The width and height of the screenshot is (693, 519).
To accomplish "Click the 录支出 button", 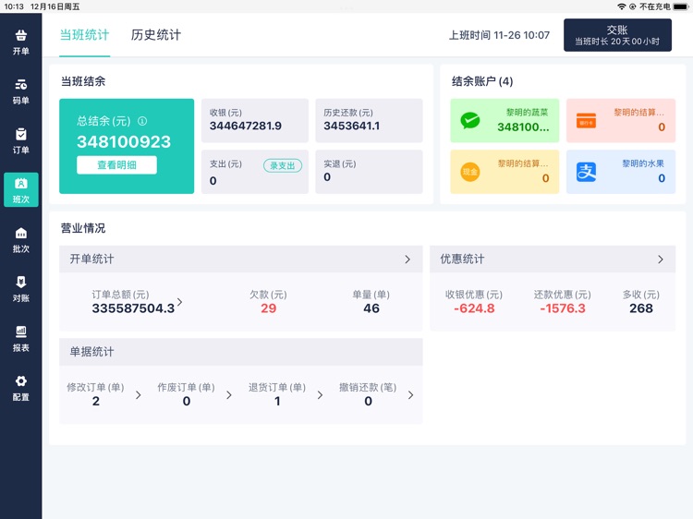I will pyautogui.click(x=283, y=165).
